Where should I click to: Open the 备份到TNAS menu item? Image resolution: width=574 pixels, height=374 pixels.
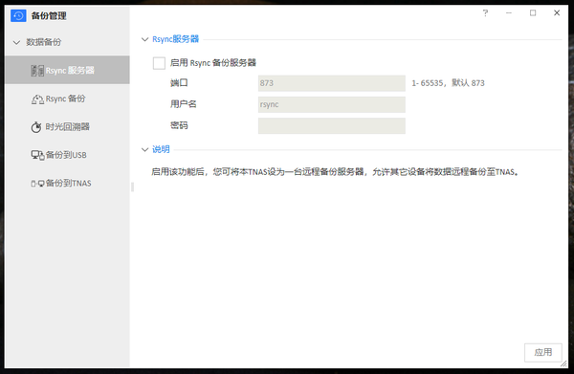(x=67, y=183)
